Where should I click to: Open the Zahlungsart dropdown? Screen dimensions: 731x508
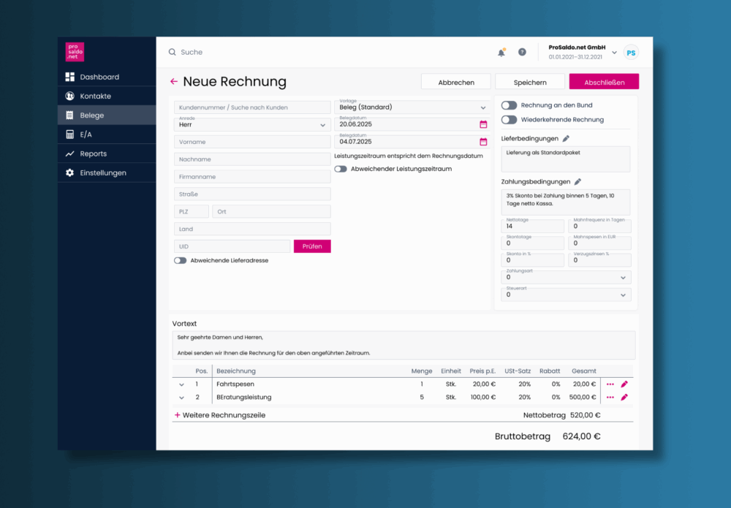point(566,278)
